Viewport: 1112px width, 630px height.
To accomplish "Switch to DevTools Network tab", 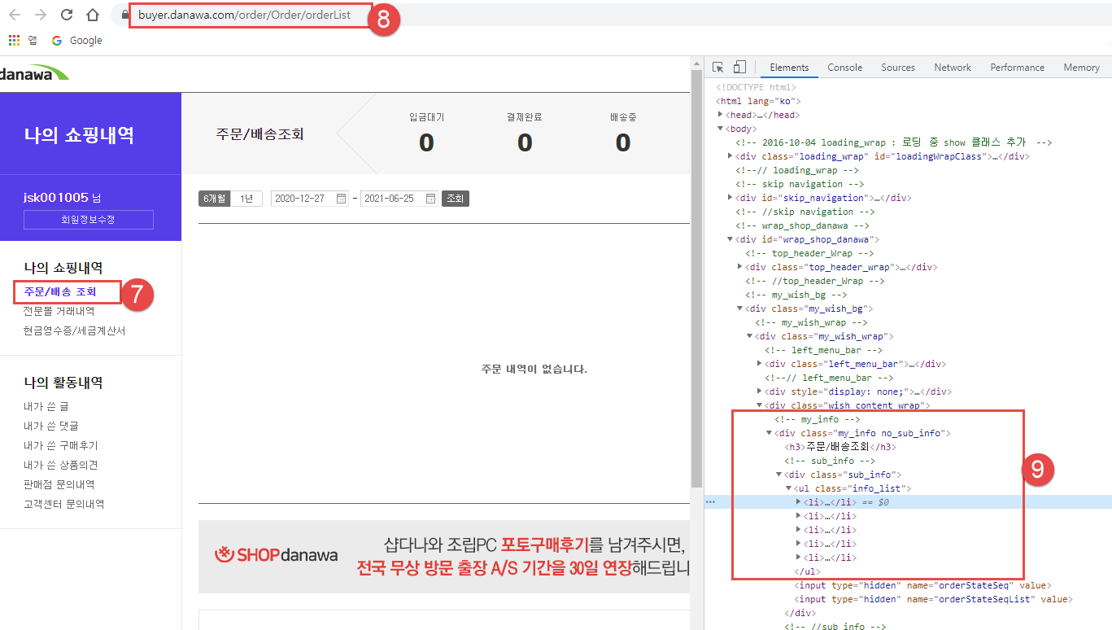I will click(x=953, y=68).
